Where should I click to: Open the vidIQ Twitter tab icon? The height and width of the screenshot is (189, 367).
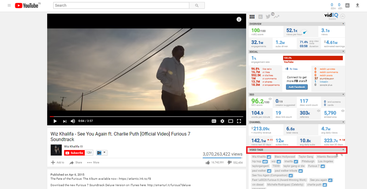coord(268,17)
